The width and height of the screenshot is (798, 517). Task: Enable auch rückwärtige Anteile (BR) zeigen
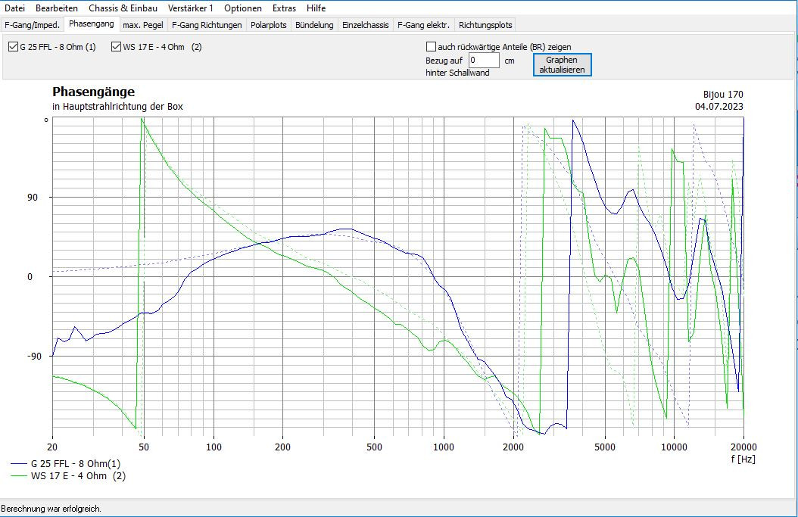click(432, 47)
